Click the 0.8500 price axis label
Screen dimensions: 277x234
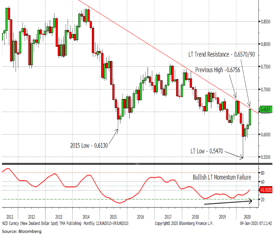(265, 22)
